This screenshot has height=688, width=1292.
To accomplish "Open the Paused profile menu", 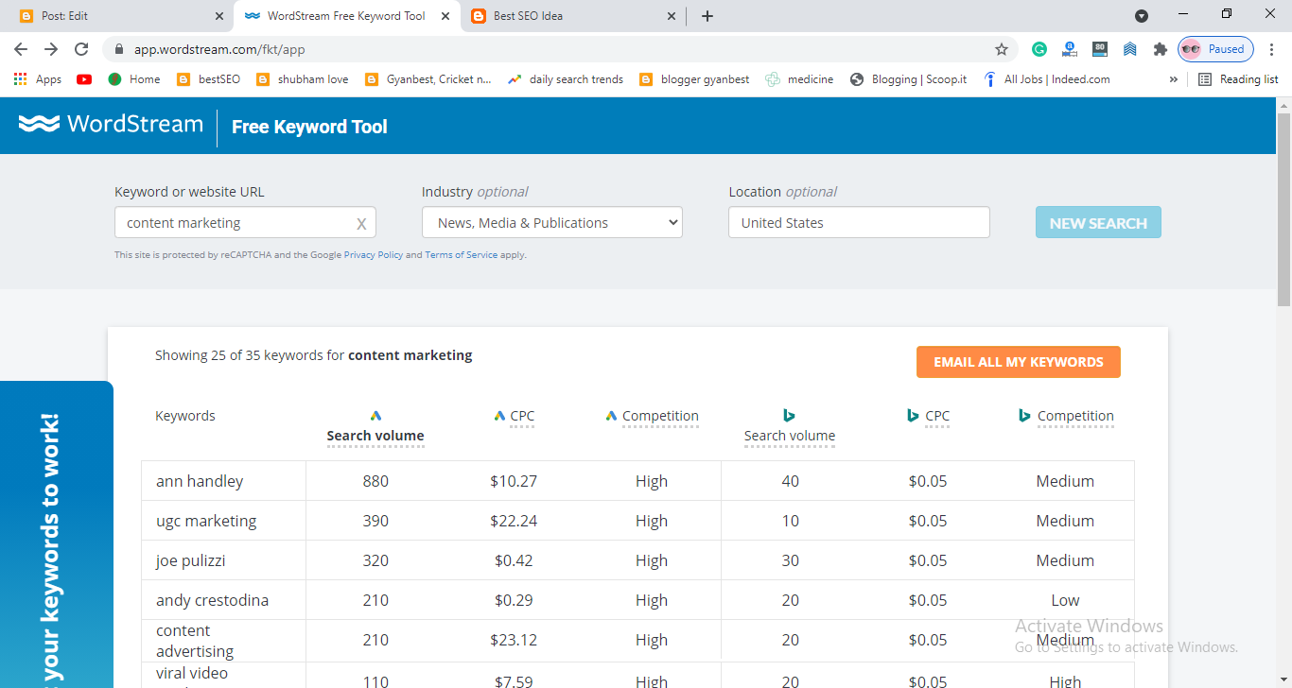I will 1215,49.
